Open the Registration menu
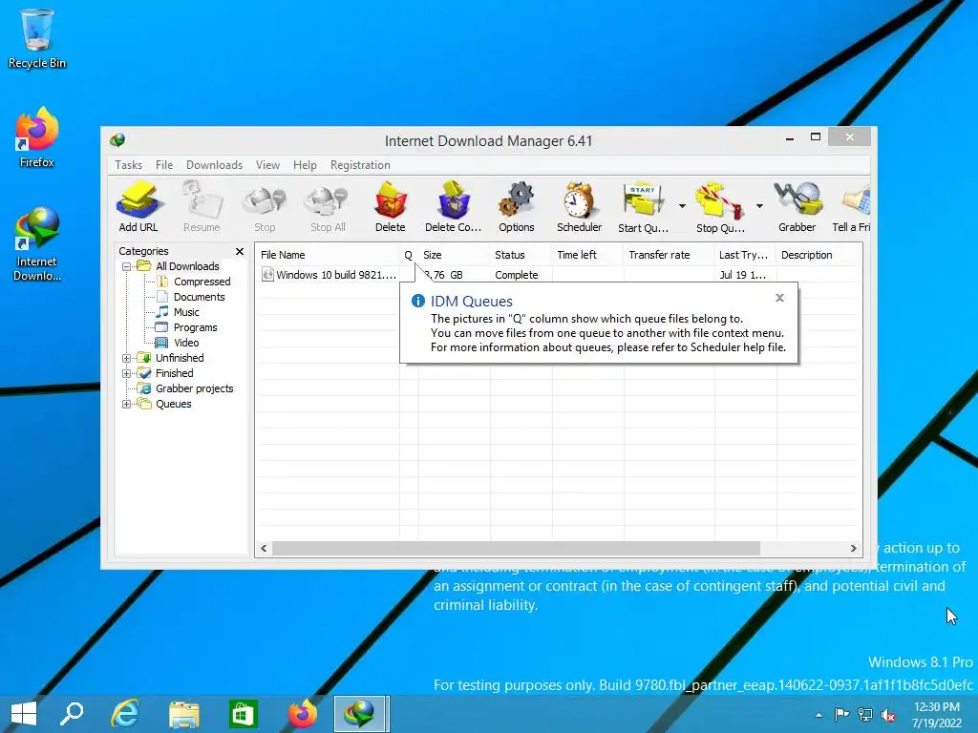Image resolution: width=978 pixels, height=733 pixels. (x=360, y=165)
